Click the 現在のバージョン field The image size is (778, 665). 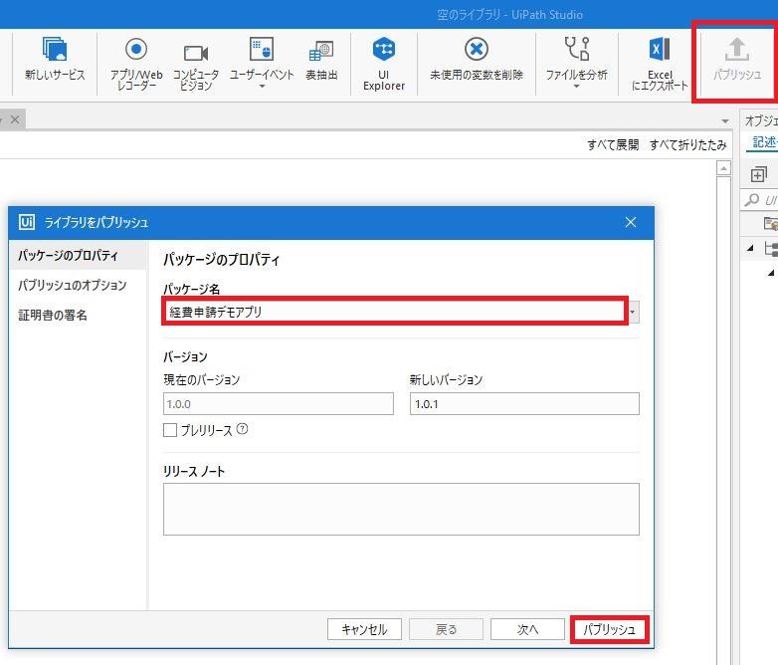coord(279,404)
